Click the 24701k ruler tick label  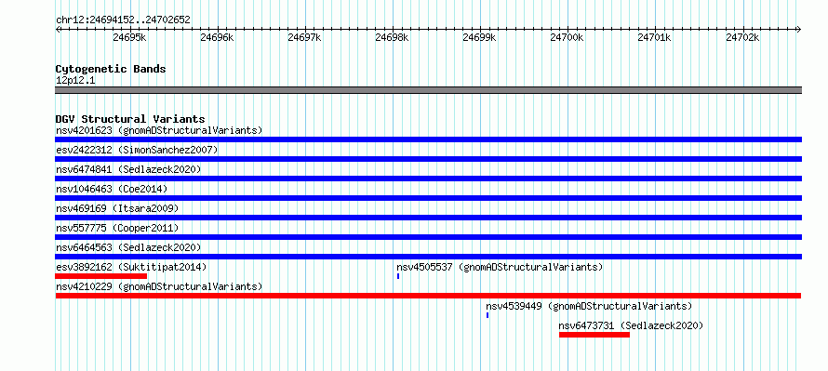[655, 38]
